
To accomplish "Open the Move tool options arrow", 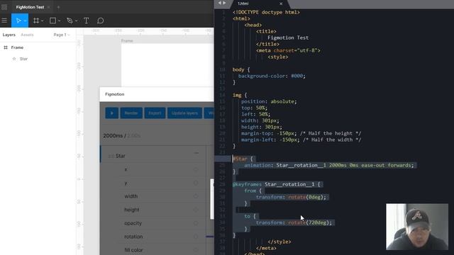I will click(26, 21).
